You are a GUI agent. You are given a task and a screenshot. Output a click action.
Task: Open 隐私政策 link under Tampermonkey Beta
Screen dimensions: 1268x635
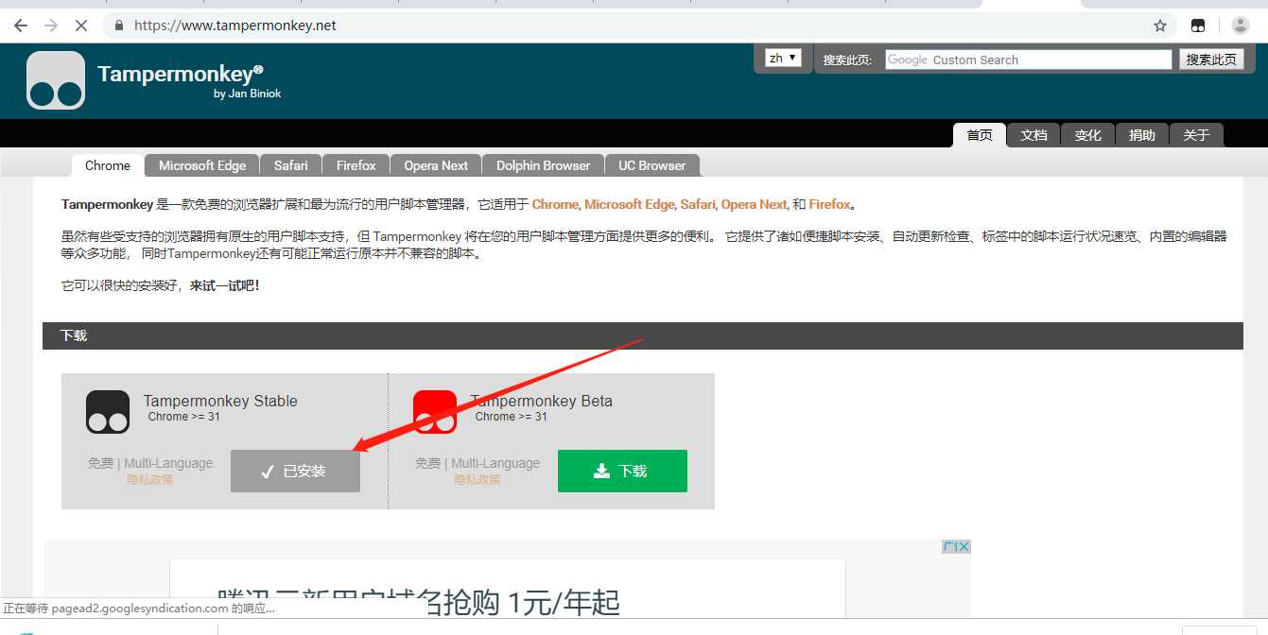coord(477,480)
